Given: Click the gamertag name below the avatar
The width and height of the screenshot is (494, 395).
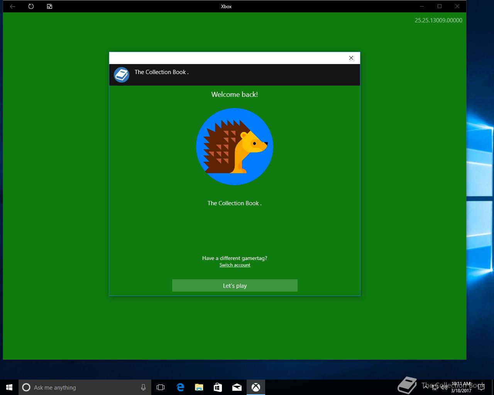Looking at the screenshot, I should click(x=235, y=203).
